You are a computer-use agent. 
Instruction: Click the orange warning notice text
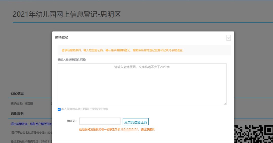point(123,50)
